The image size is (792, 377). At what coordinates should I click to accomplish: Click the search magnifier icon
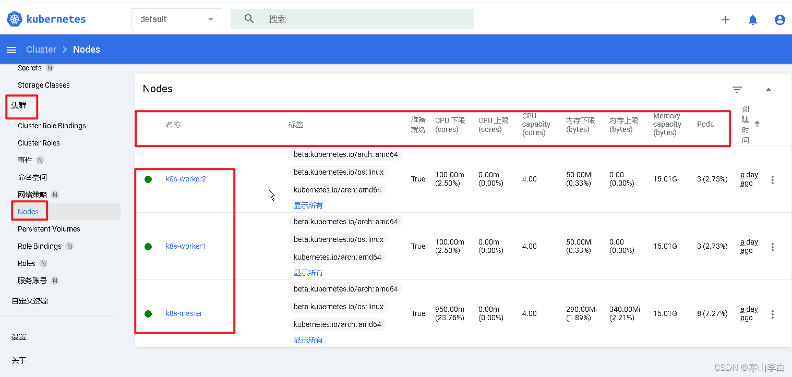click(249, 19)
